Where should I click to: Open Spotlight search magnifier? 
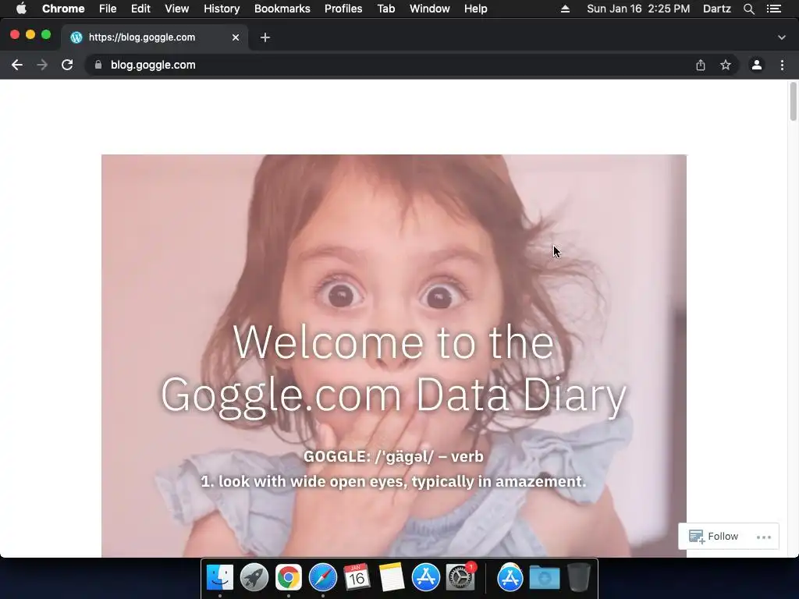[748, 9]
